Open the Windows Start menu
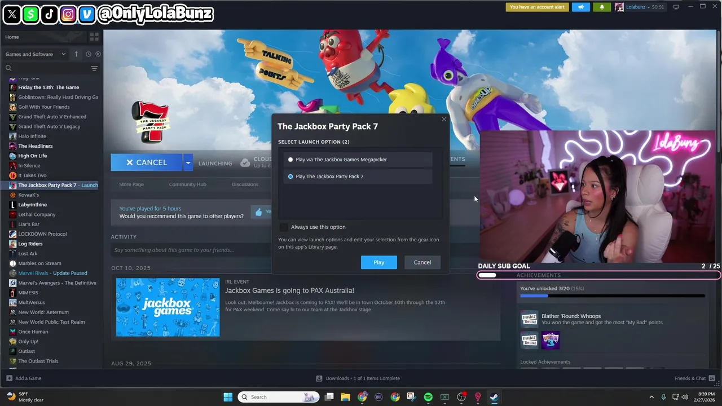The width and height of the screenshot is (722, 406). [228, 397]
